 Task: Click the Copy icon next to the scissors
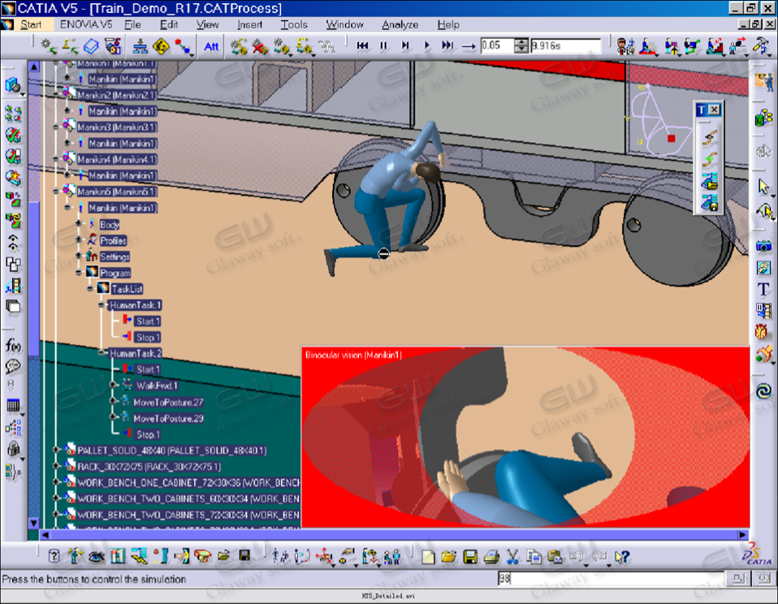534,557
